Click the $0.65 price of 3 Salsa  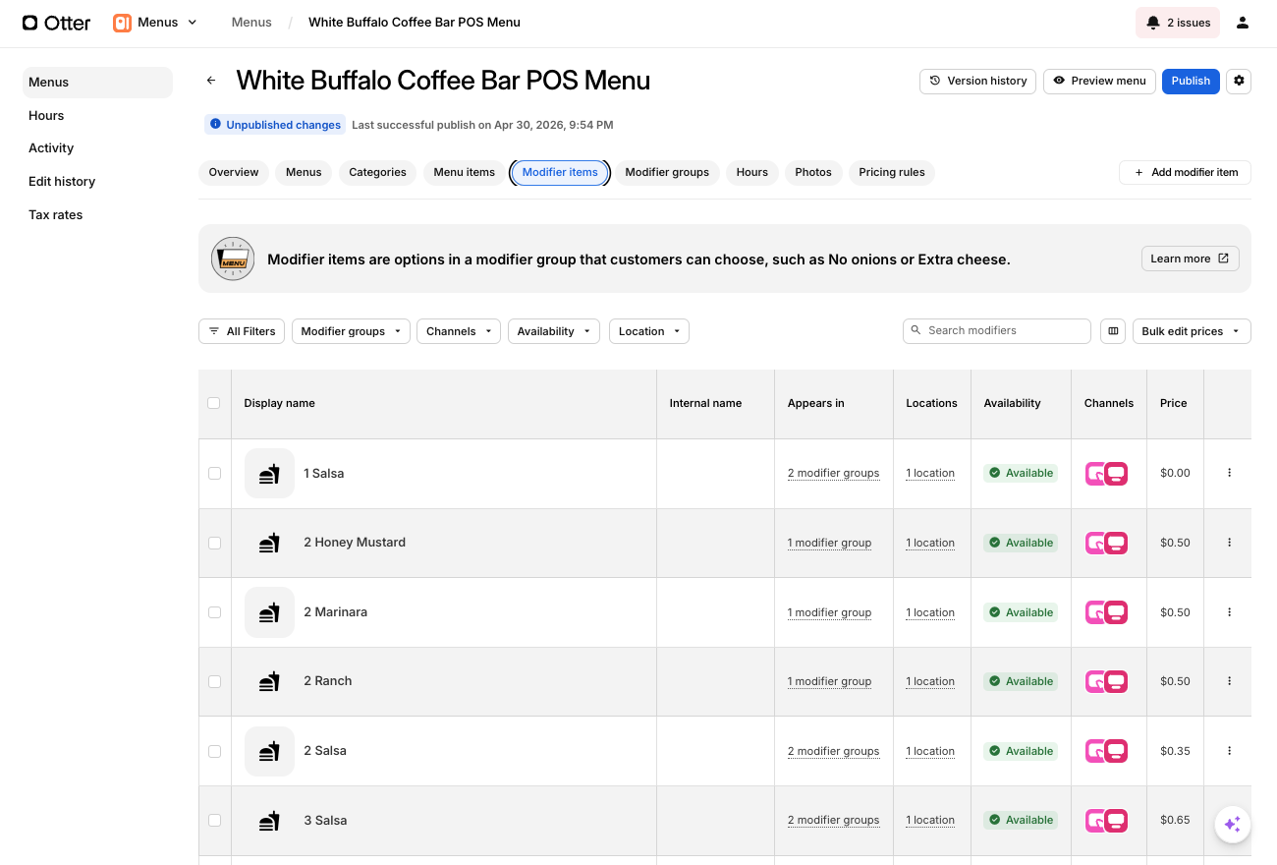(x=1175, y=820)
